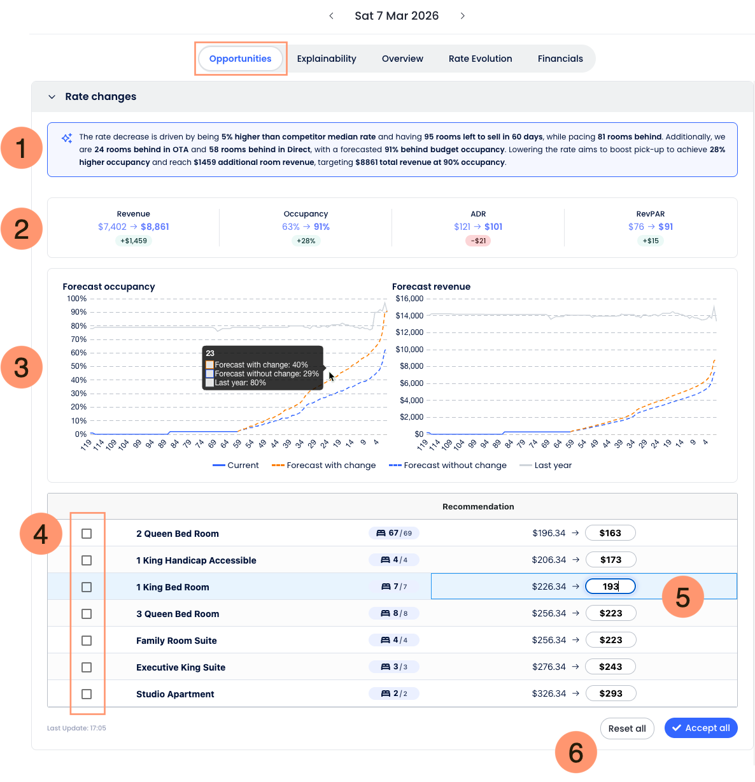
Task: Click the Reset all button
Action: (627, 729)
